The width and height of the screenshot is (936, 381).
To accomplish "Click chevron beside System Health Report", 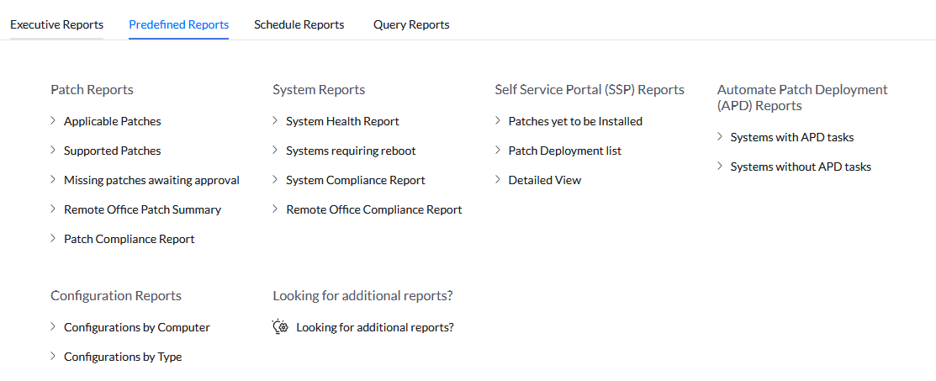I will click(275, 120).
